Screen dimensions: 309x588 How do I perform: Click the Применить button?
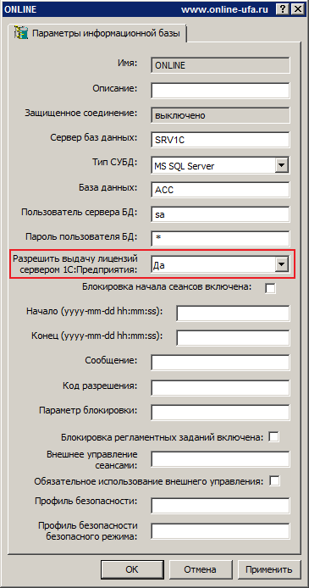(x=269, y=569)
